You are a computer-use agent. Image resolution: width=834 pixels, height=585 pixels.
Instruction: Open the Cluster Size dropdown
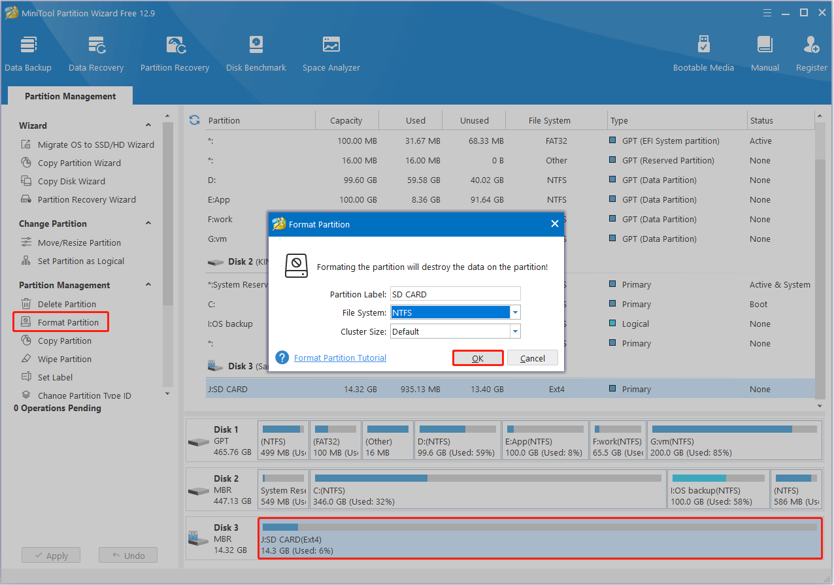coord(515,331)
